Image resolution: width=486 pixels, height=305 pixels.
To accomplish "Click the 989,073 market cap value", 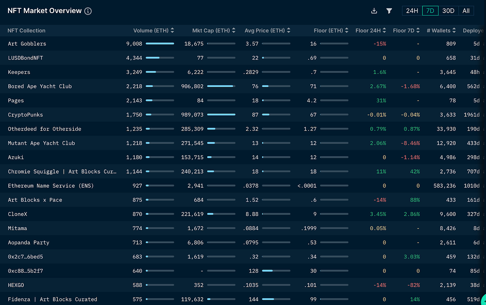I will (192, 115).
